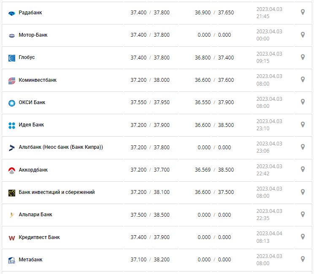Click the Глобус bank logo icon
Image resolution: width=314 pixels, height=274 pixels.
12,58
